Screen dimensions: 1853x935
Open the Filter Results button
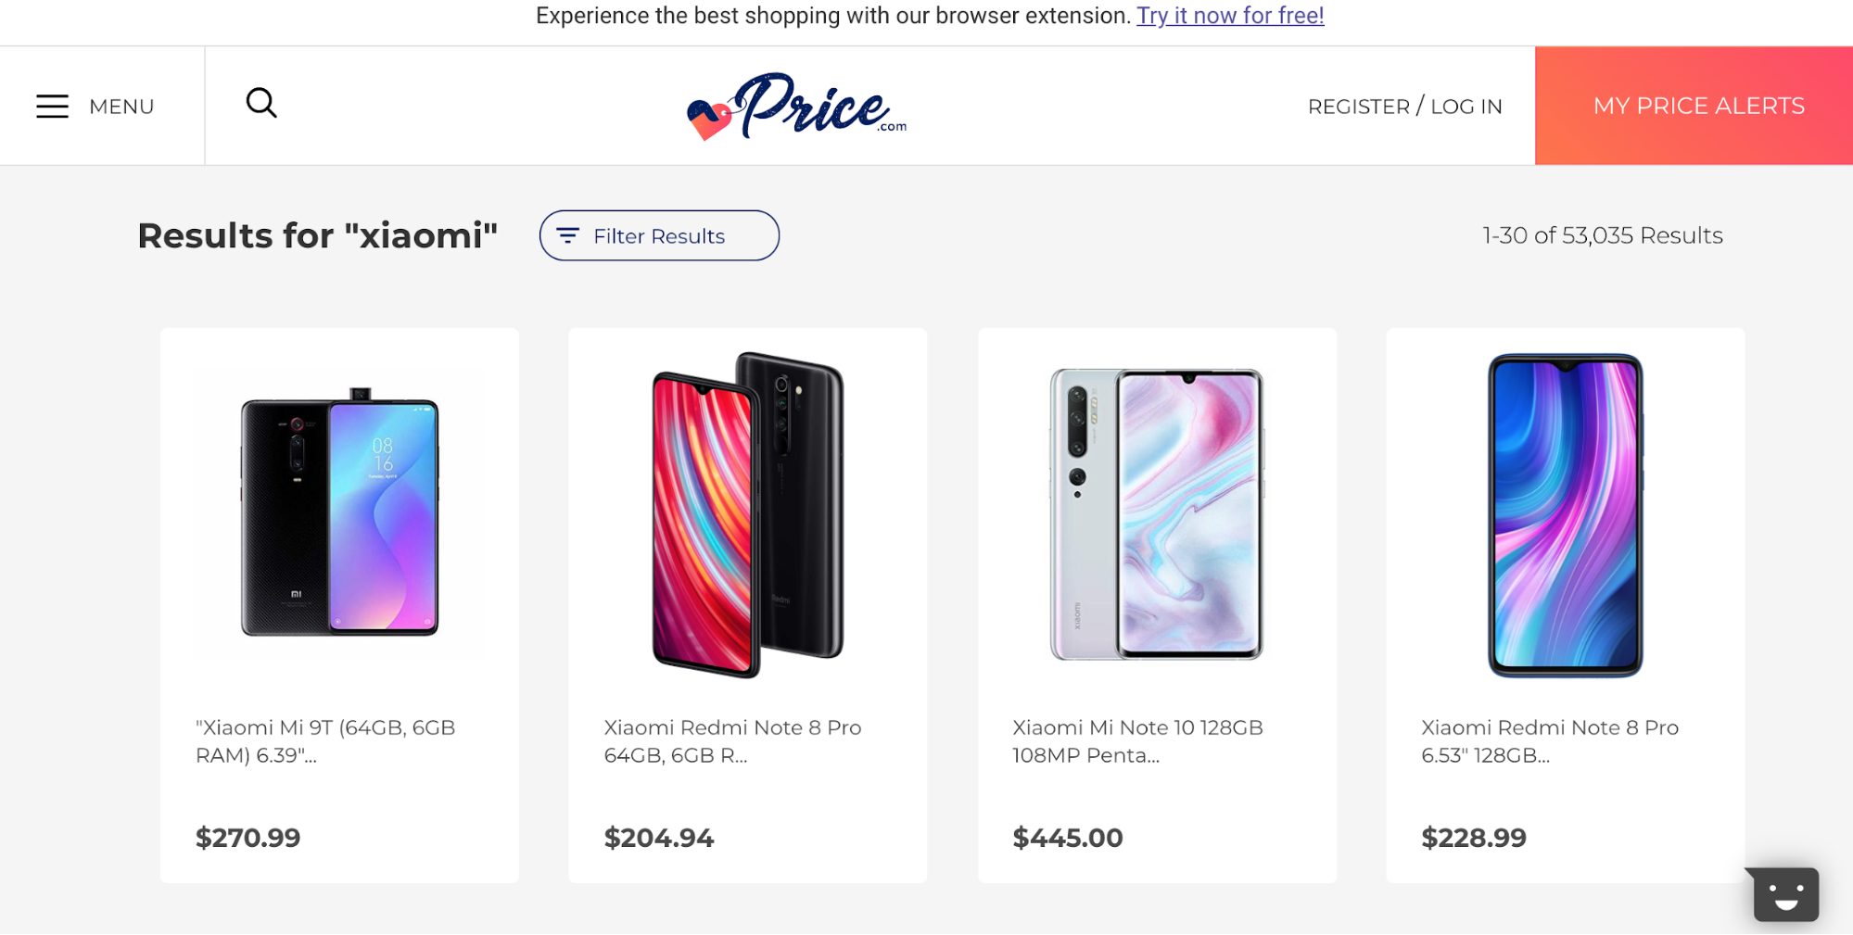(x=659, y=235)
